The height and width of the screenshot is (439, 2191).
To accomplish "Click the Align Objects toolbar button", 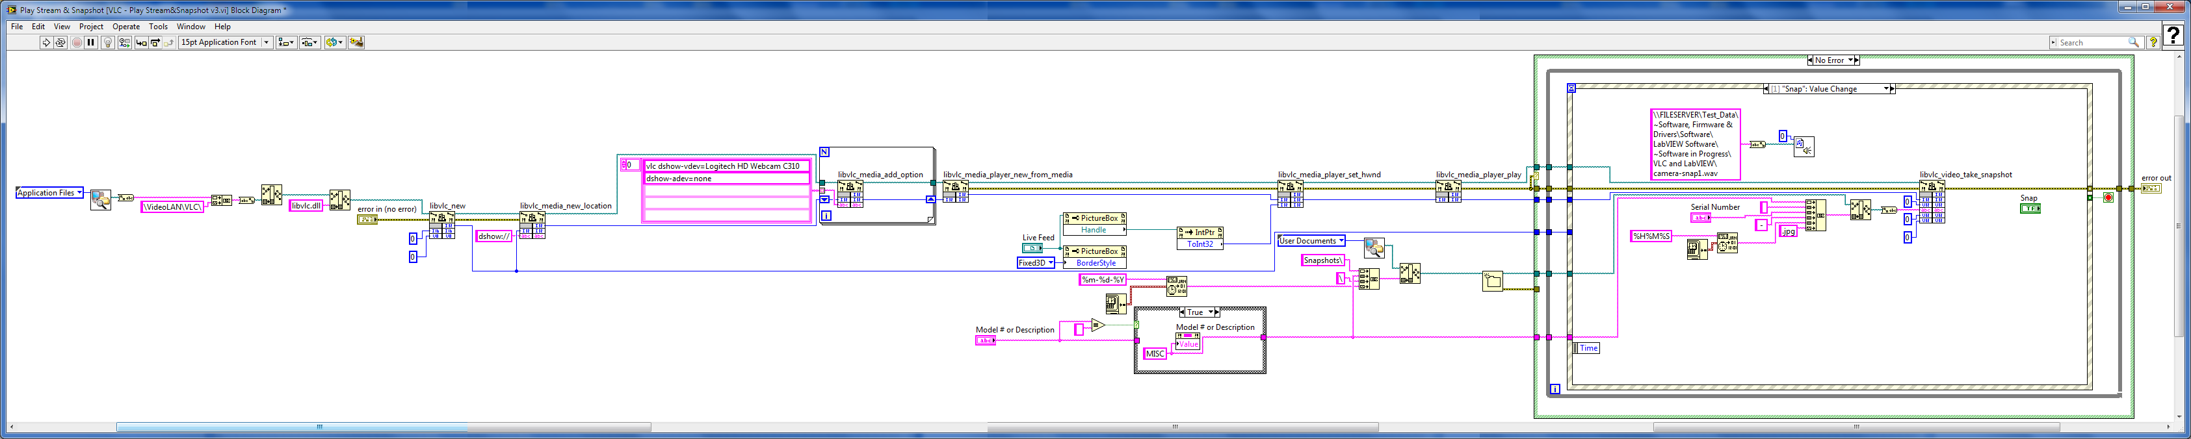I will (x=287, y=42).
